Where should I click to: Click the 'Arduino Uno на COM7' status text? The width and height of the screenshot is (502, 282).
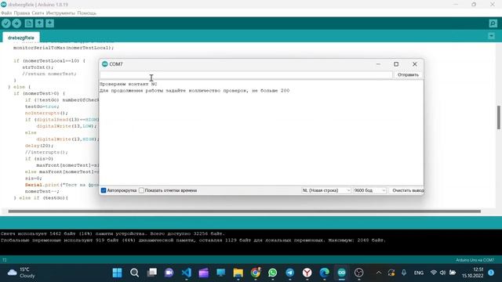click(x=475, y=260)
